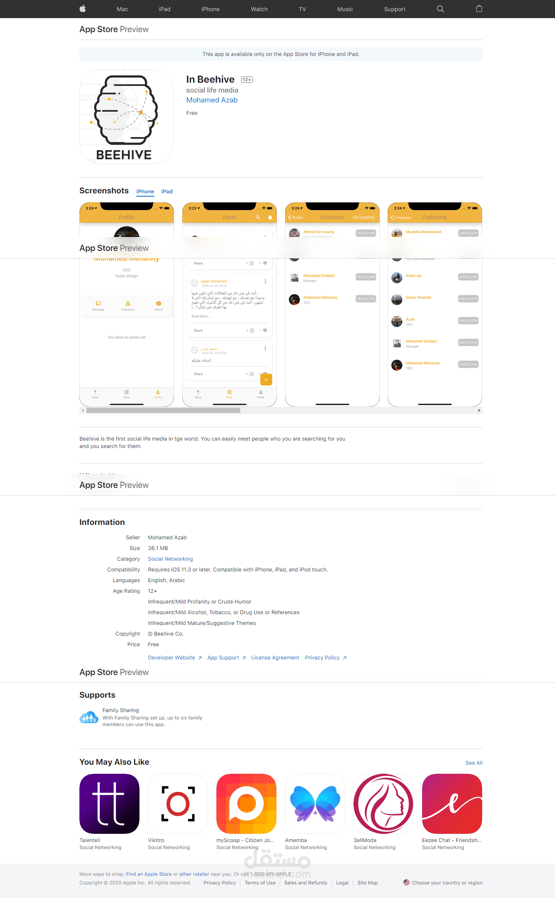
Task: Click the Apple logo in navigation bar
Action: [x=83, y=9]
